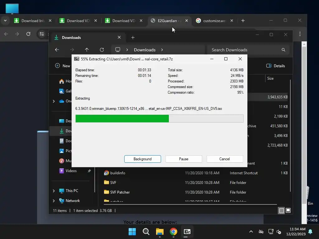Pause the 7-Zip extraction

click(x=183, y=159)
